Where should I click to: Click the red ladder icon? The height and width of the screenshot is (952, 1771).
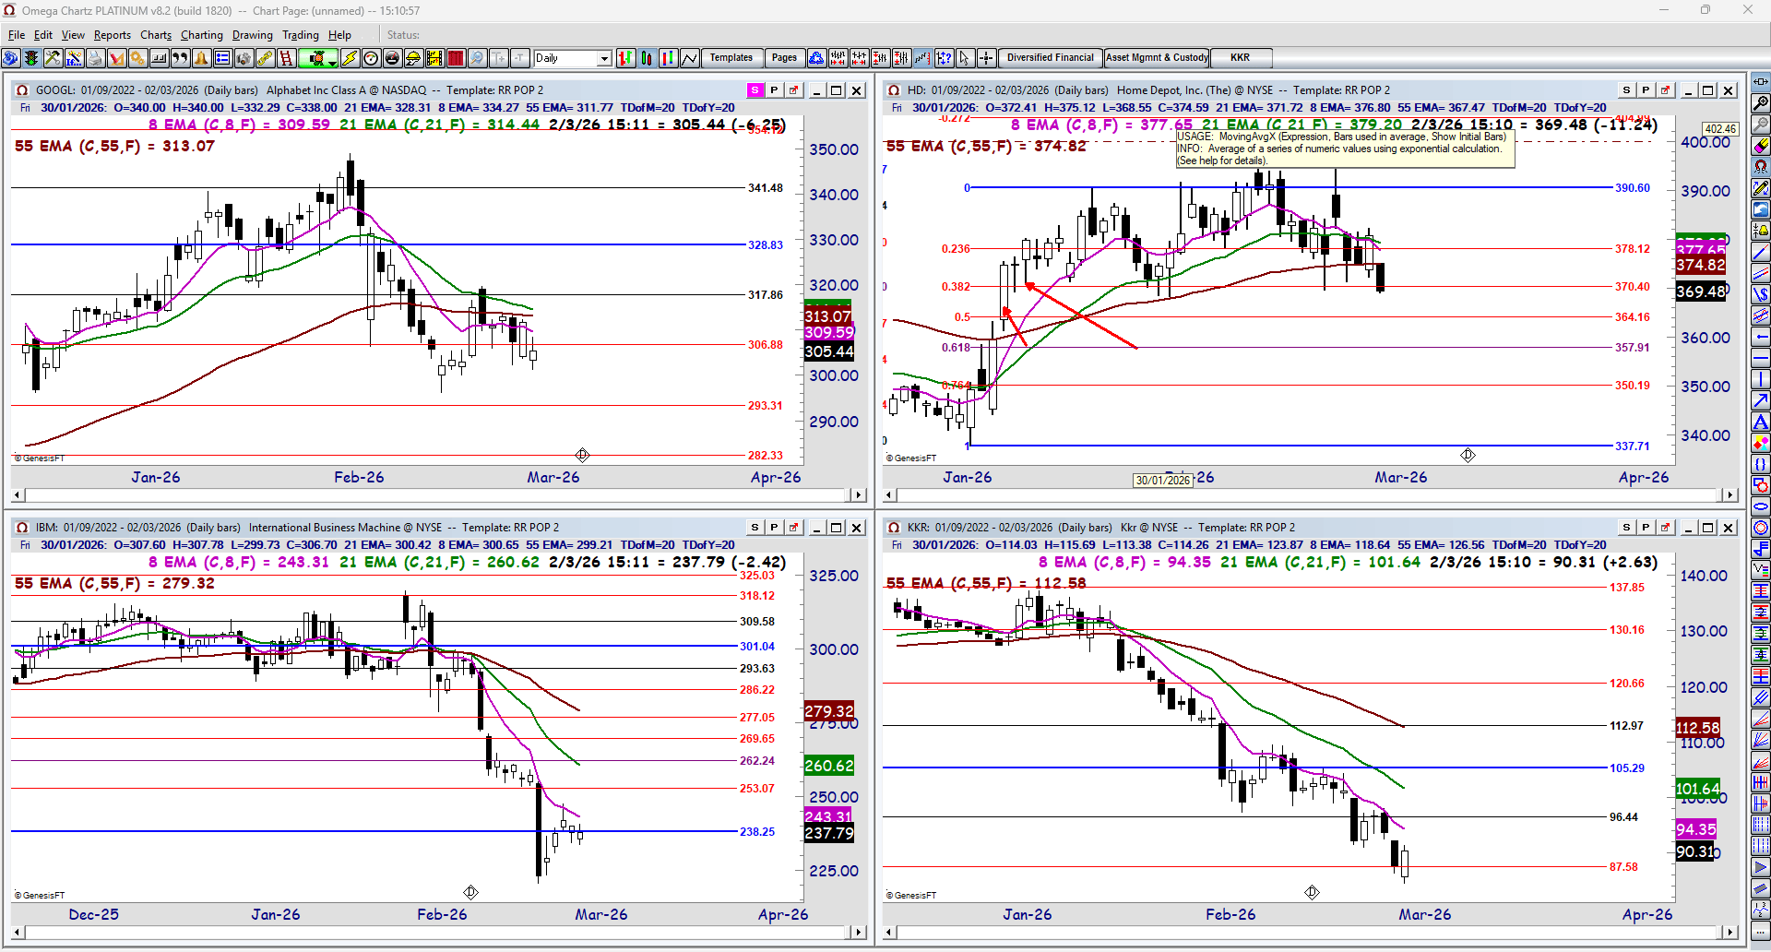286,58
